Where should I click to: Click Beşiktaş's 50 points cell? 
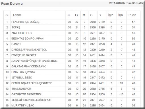click(133, 39)
